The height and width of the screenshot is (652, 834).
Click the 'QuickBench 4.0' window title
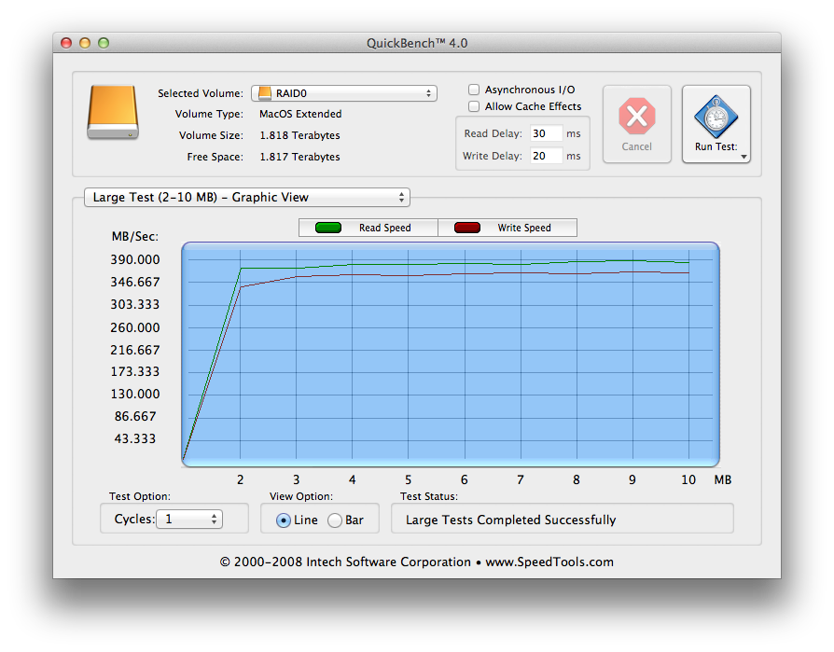coord(417,43)
